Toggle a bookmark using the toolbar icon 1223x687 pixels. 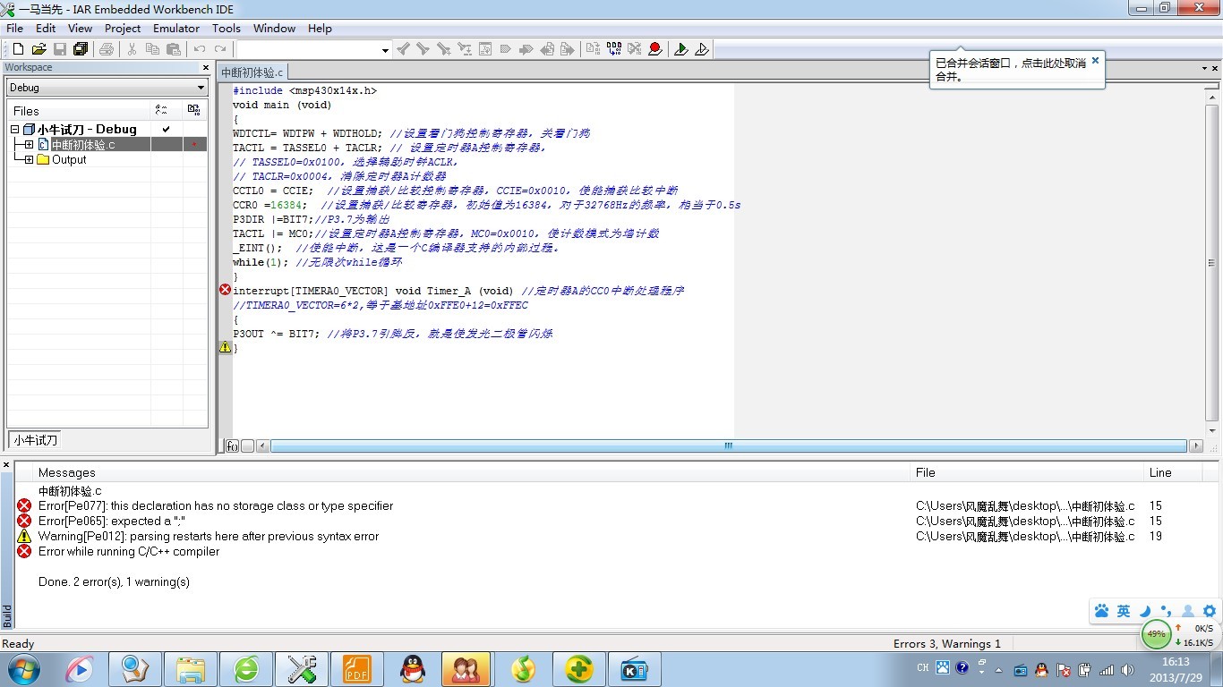pyautogui.click(x=506, y=49)
